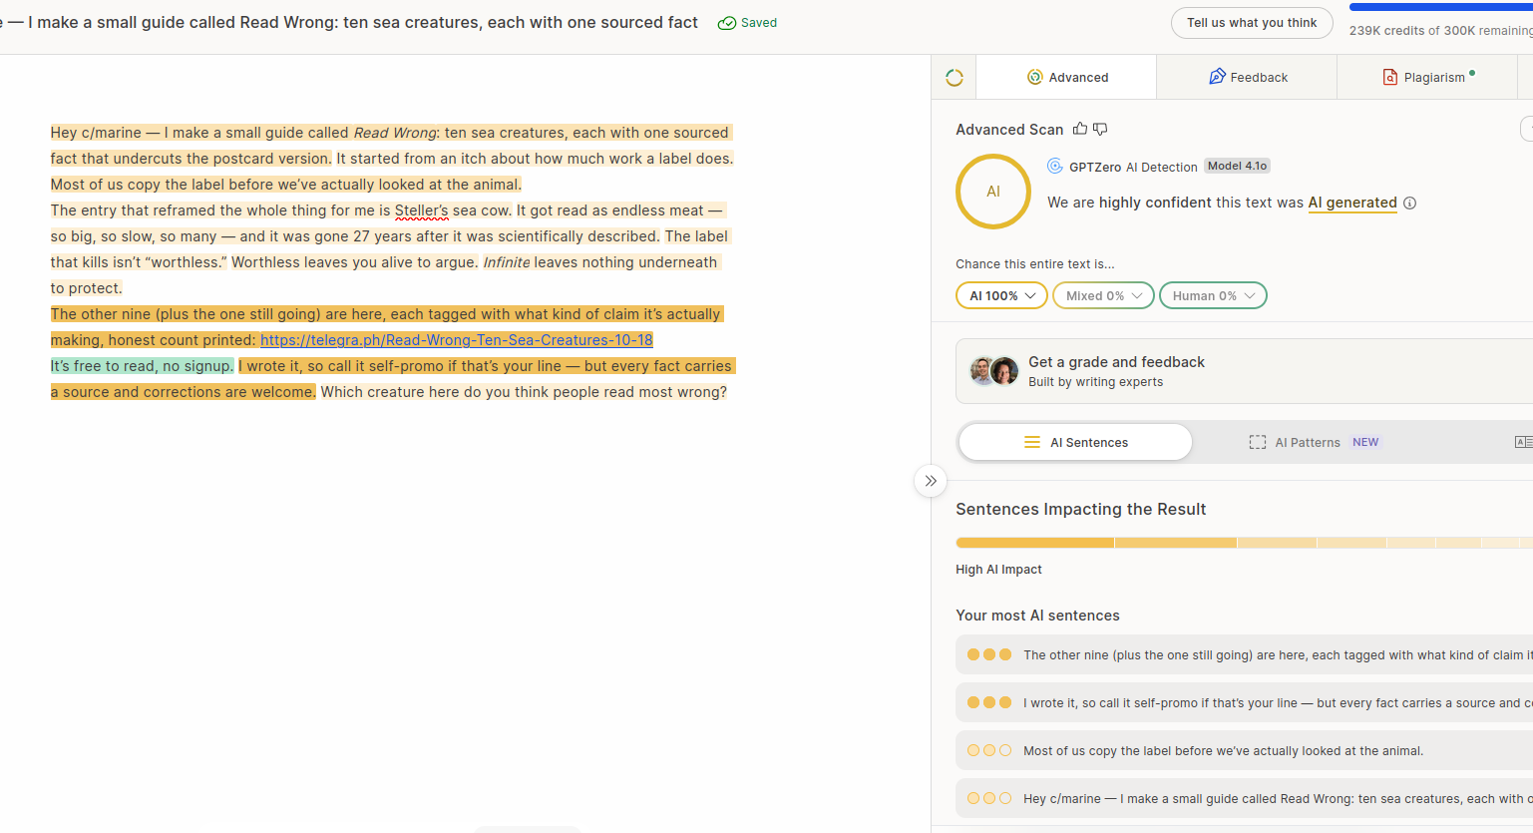Click the Tell us what you think button
The width and height of the screenshot is (1533, 833).
1252,23
